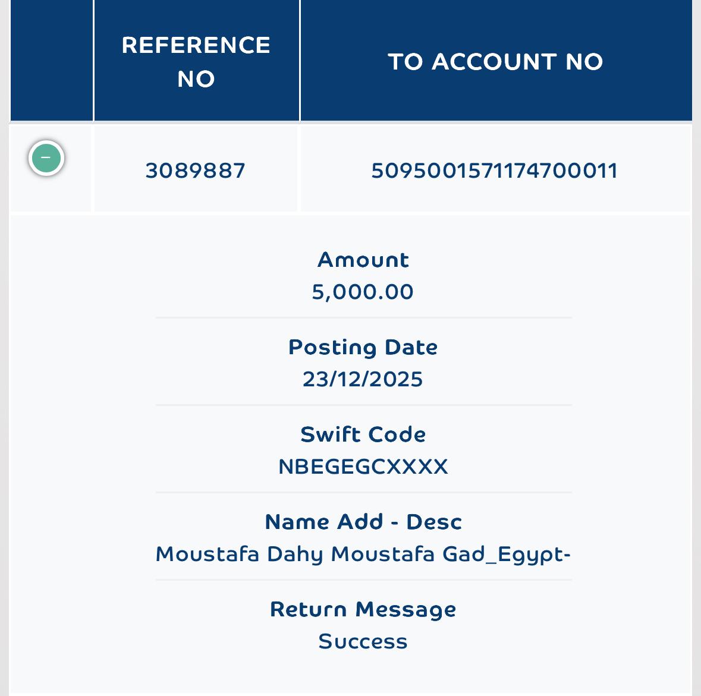Viewport: 701px width, 696px height.
Task: Click the 5,000.00 amount value
Action: coord(363,292)
